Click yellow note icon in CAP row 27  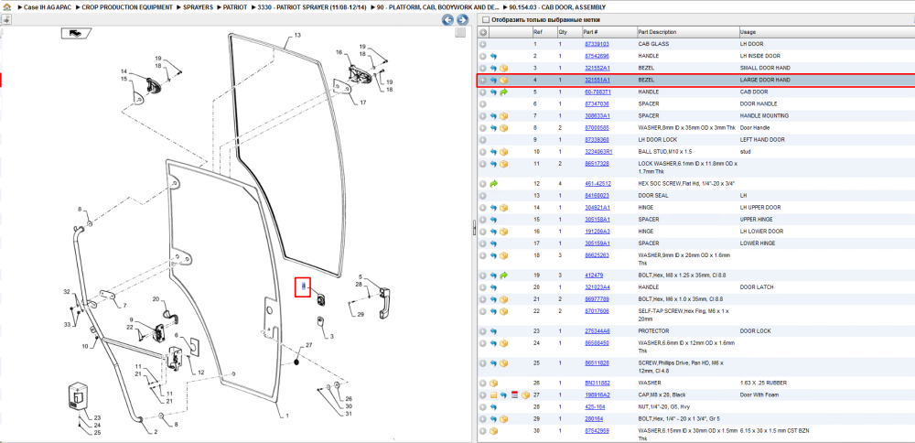coord(493,395)
